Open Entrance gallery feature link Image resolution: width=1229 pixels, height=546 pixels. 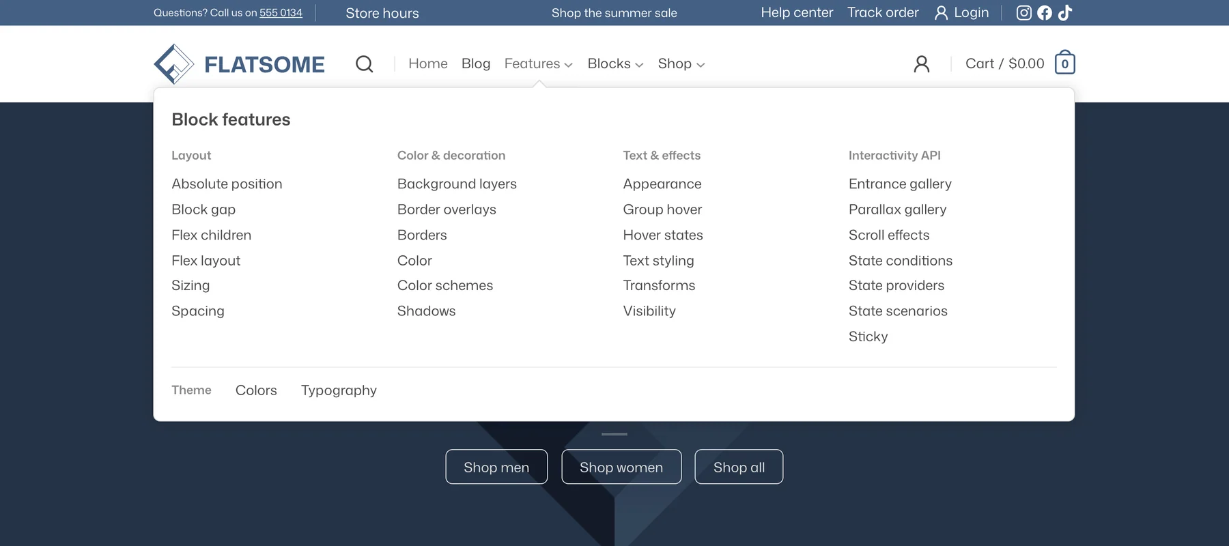[900, 184]
